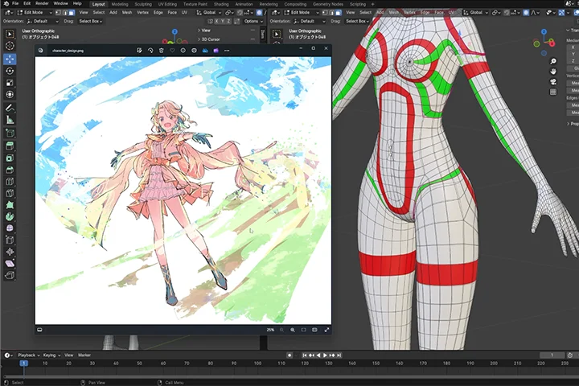
Task: Open the Render menu in top bar
Action: (41, 4)
